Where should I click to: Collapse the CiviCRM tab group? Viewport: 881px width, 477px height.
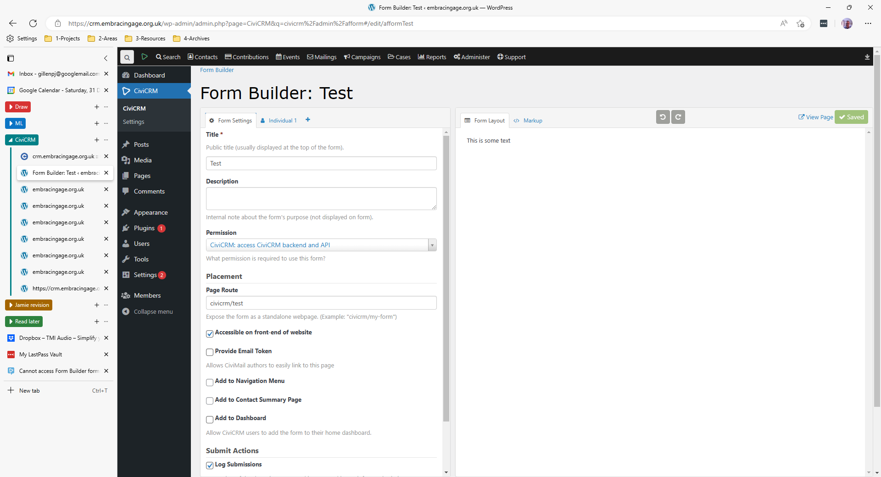tap(22, 140)
